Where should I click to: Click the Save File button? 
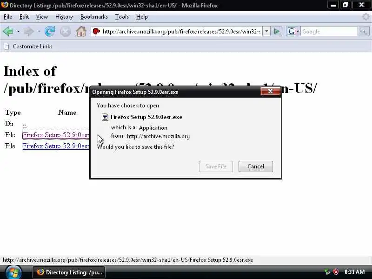[216, 166]
